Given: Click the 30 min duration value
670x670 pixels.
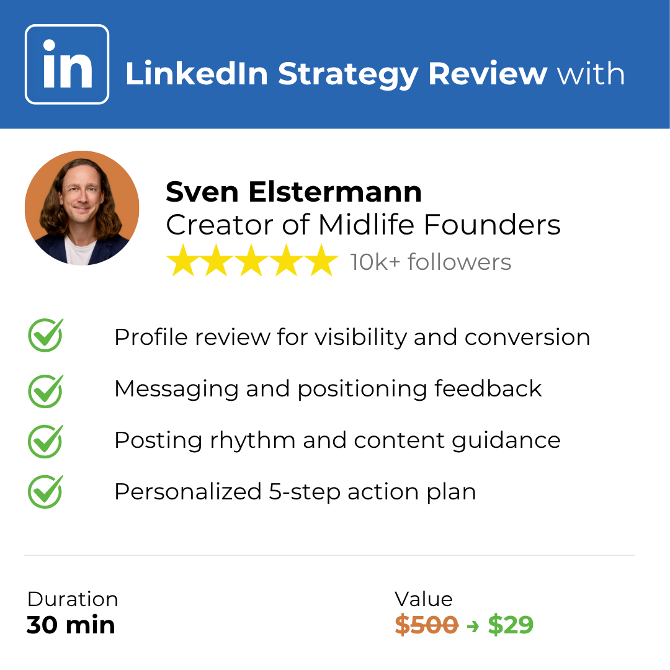Looking at the screenshot, I should 71,625.
